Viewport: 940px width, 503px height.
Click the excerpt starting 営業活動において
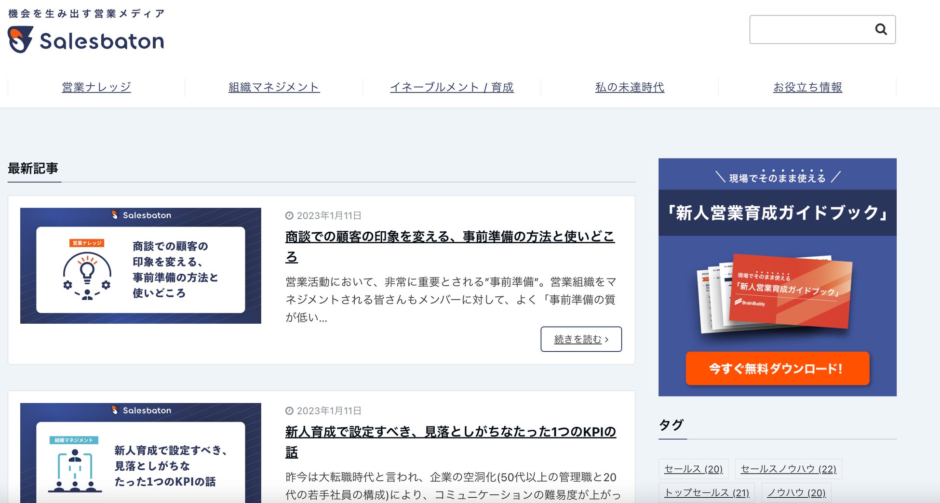tap(451, 300)
